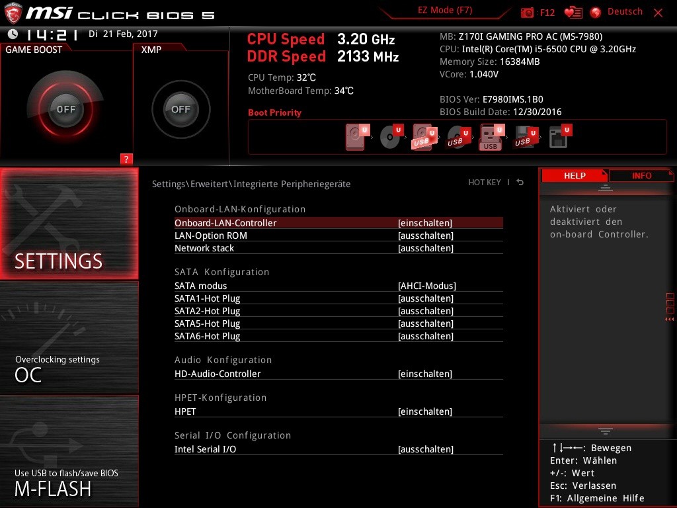Click the red arrows side panel expander
The image size is (677, 508).
coord(669,319)
